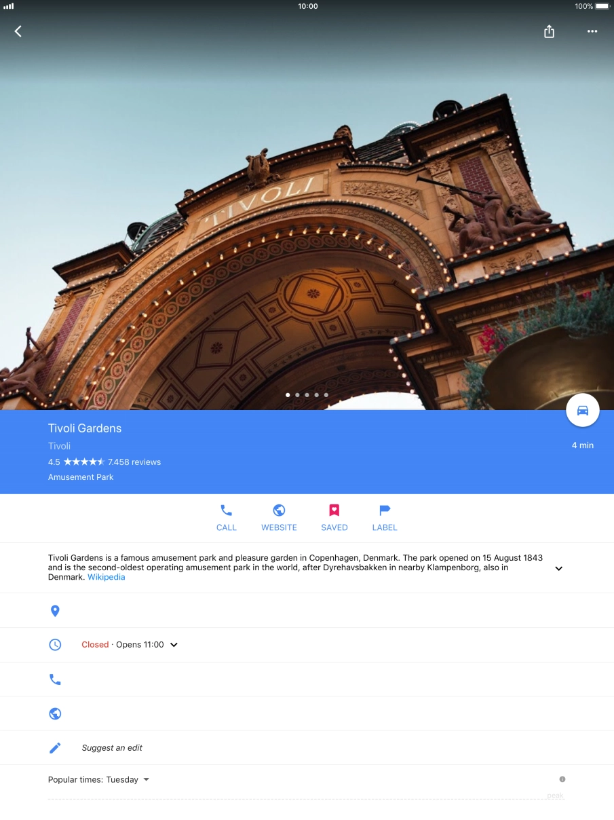Expand the opening hours for the week

tap(174, 644)
